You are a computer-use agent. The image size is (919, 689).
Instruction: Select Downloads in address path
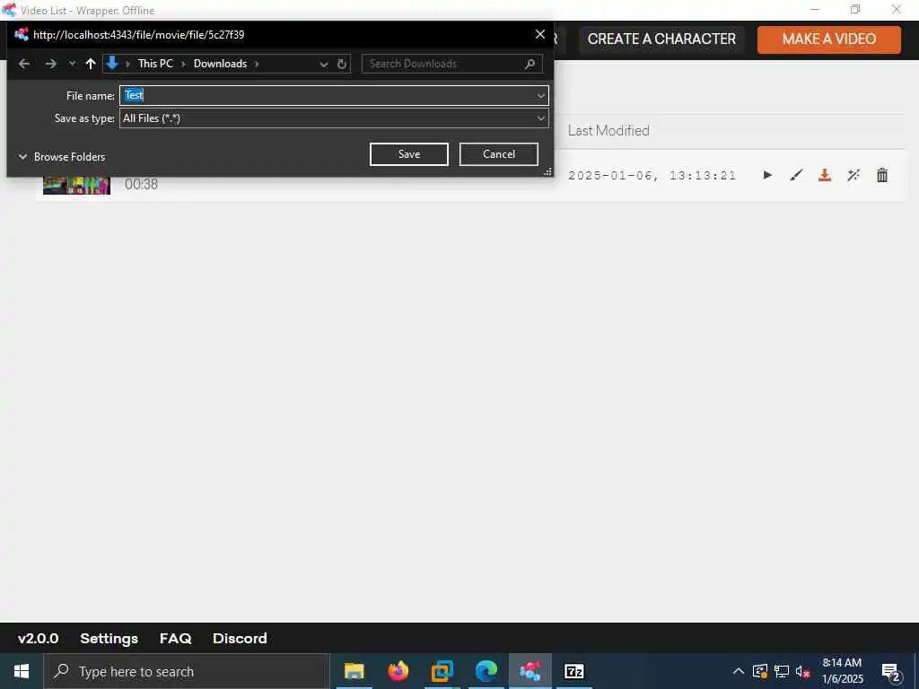pos(221,64)
